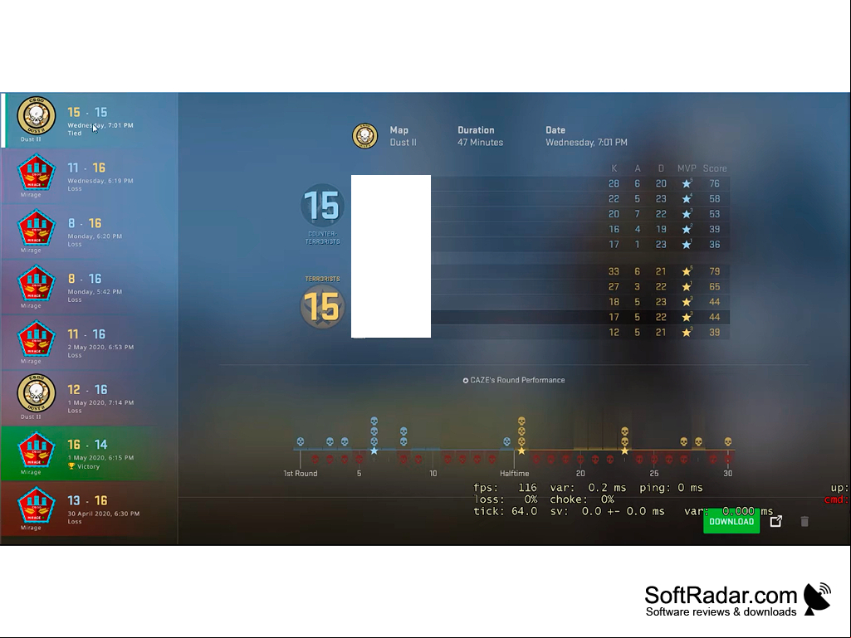Click the MVP star in the row scoring 76

(687, 184)
